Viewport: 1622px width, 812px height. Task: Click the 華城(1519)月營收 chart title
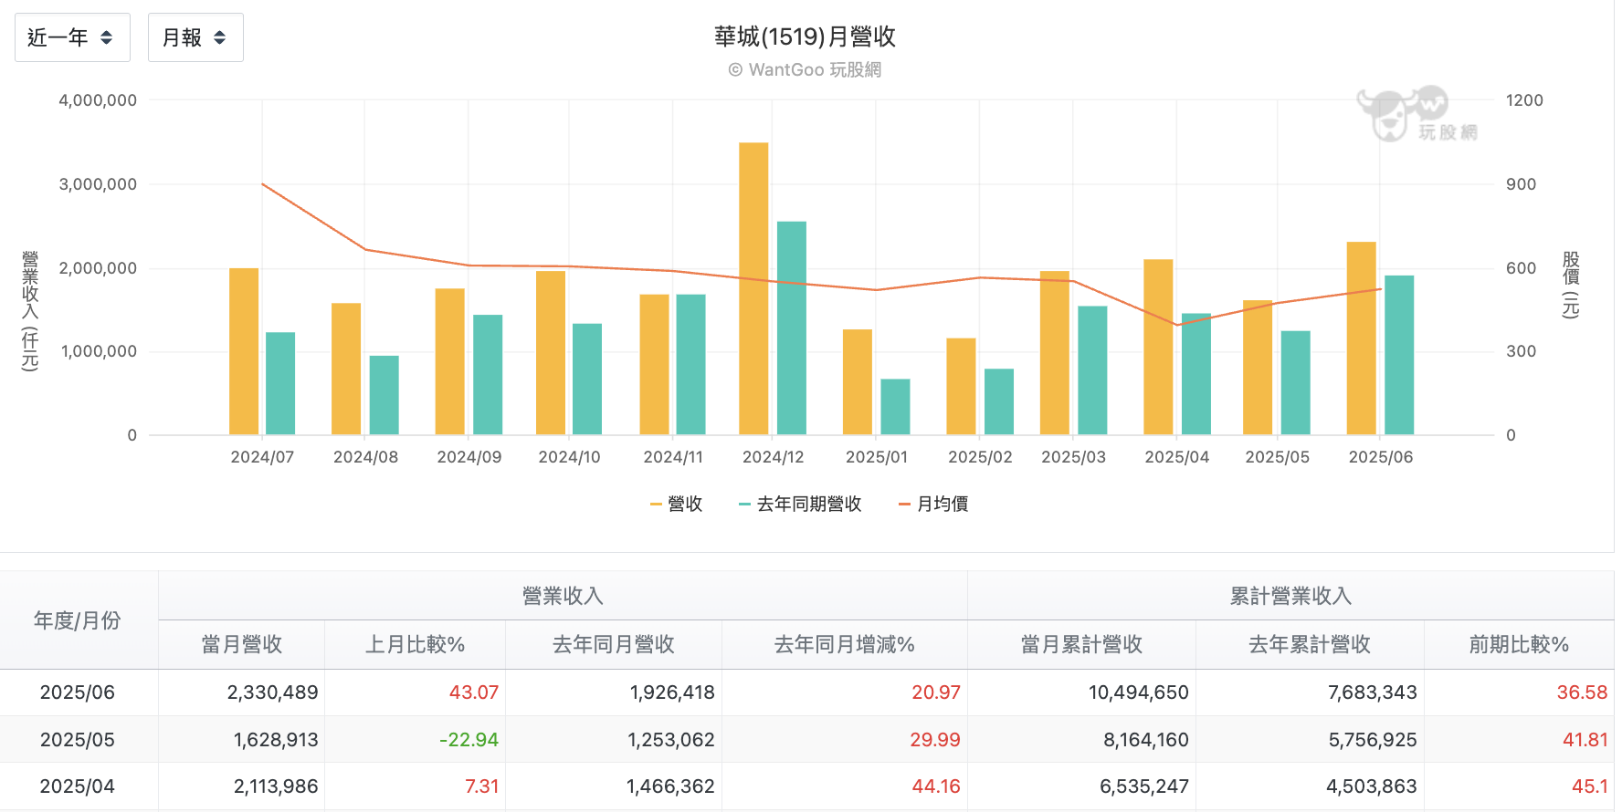coord(805,36)
